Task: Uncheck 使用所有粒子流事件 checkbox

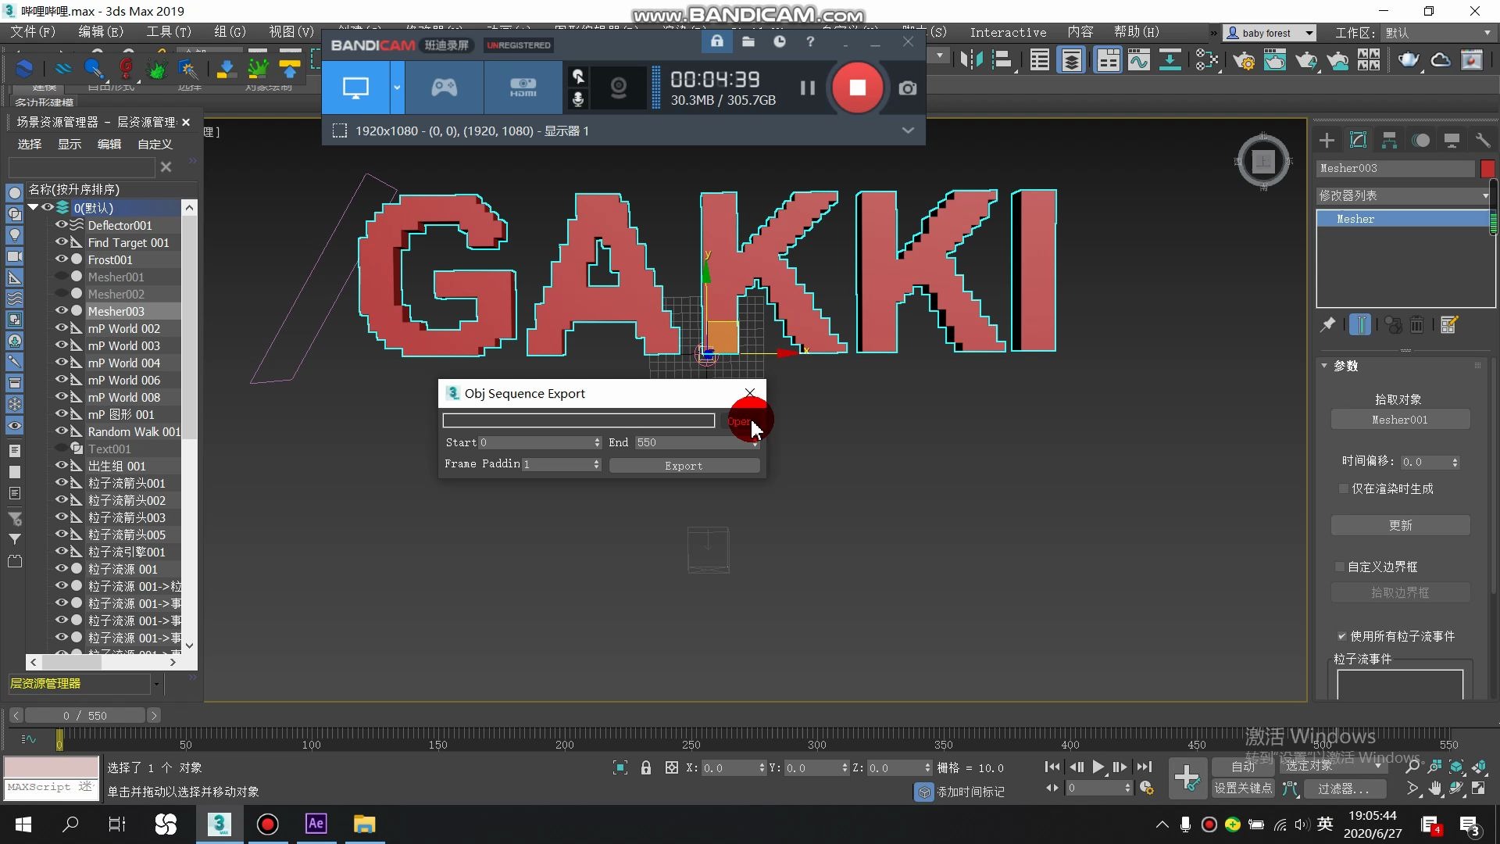Action: pyautogui.click(x=1341, y=636)
